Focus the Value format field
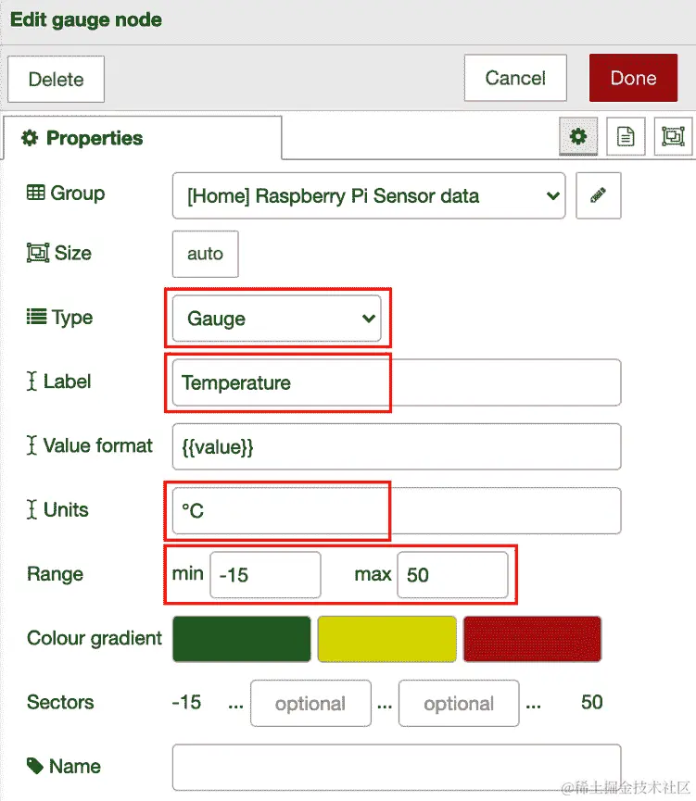This screenshot has width=696, height=801. pyautogui.click(x=397, y=446)
